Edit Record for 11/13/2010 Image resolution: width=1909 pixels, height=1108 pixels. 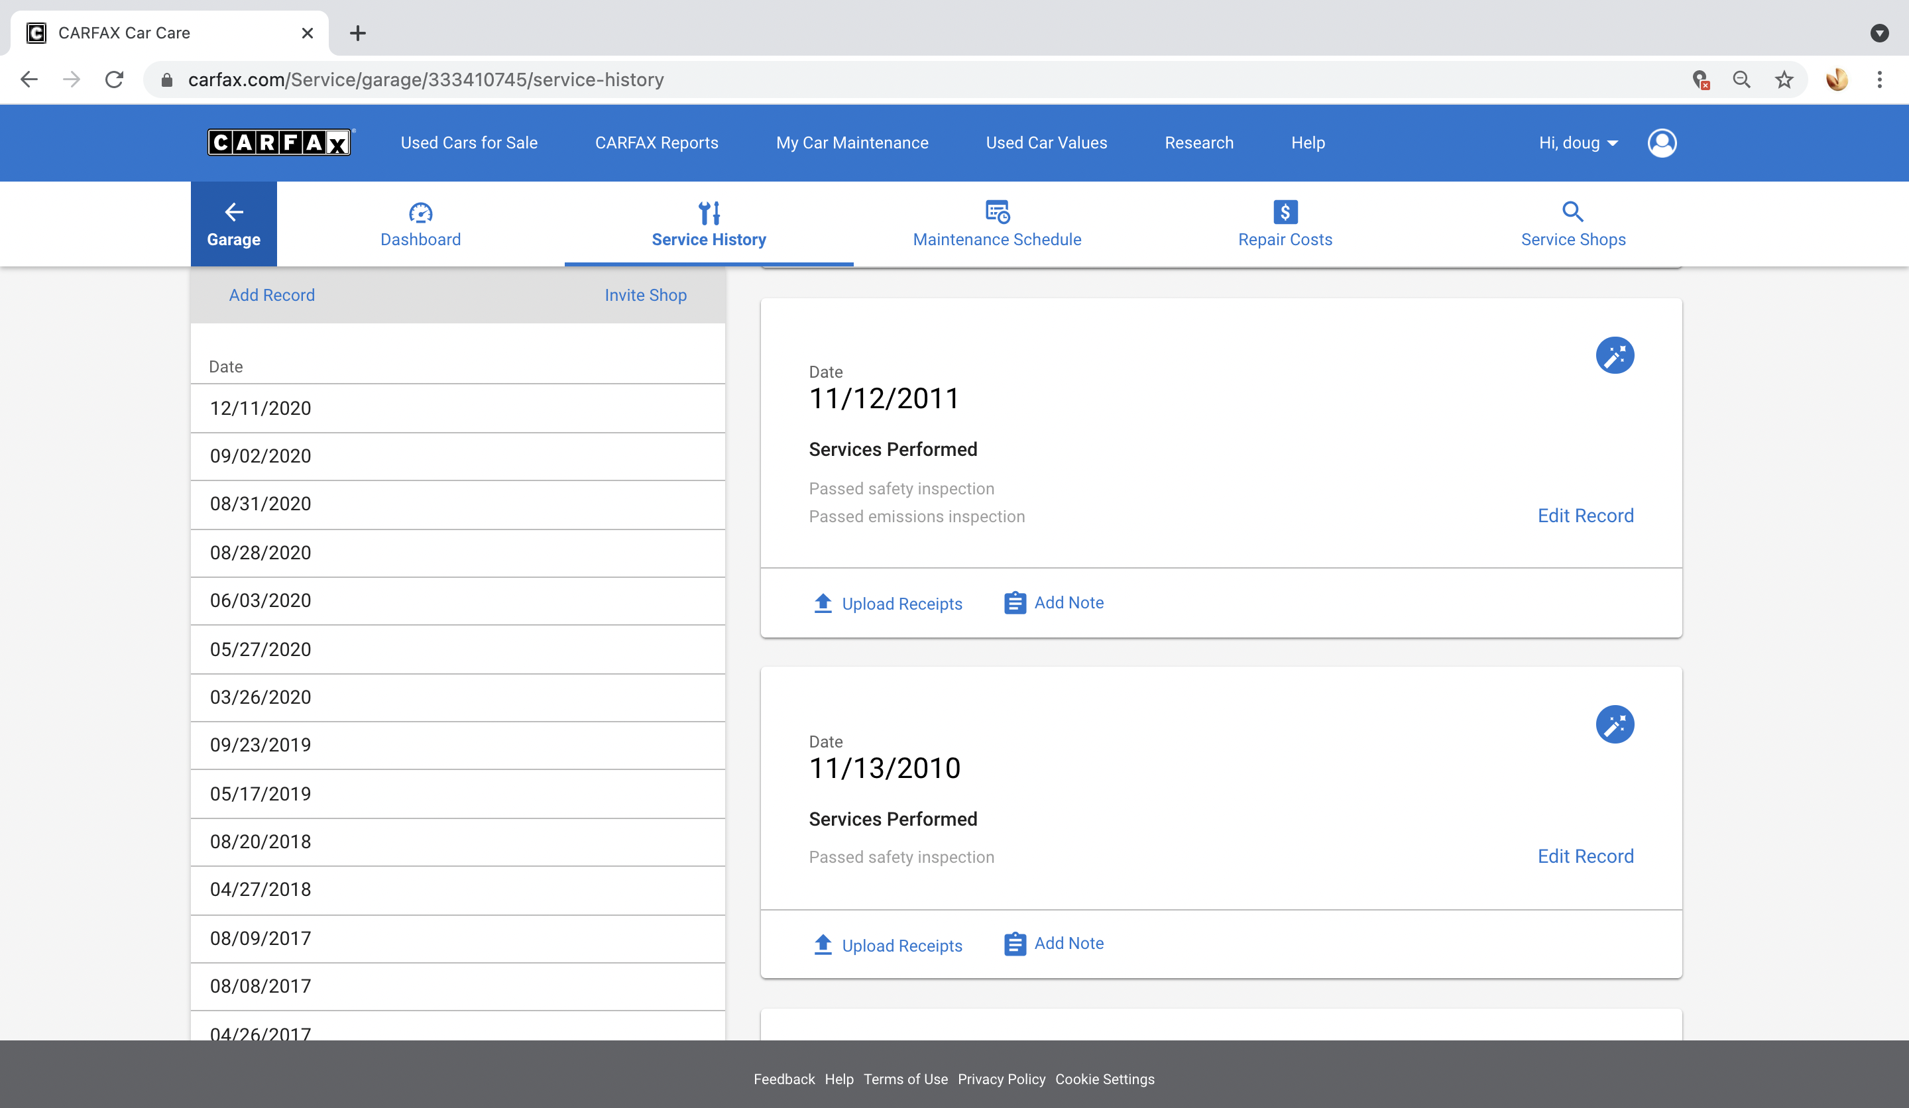coord(1586,857)
